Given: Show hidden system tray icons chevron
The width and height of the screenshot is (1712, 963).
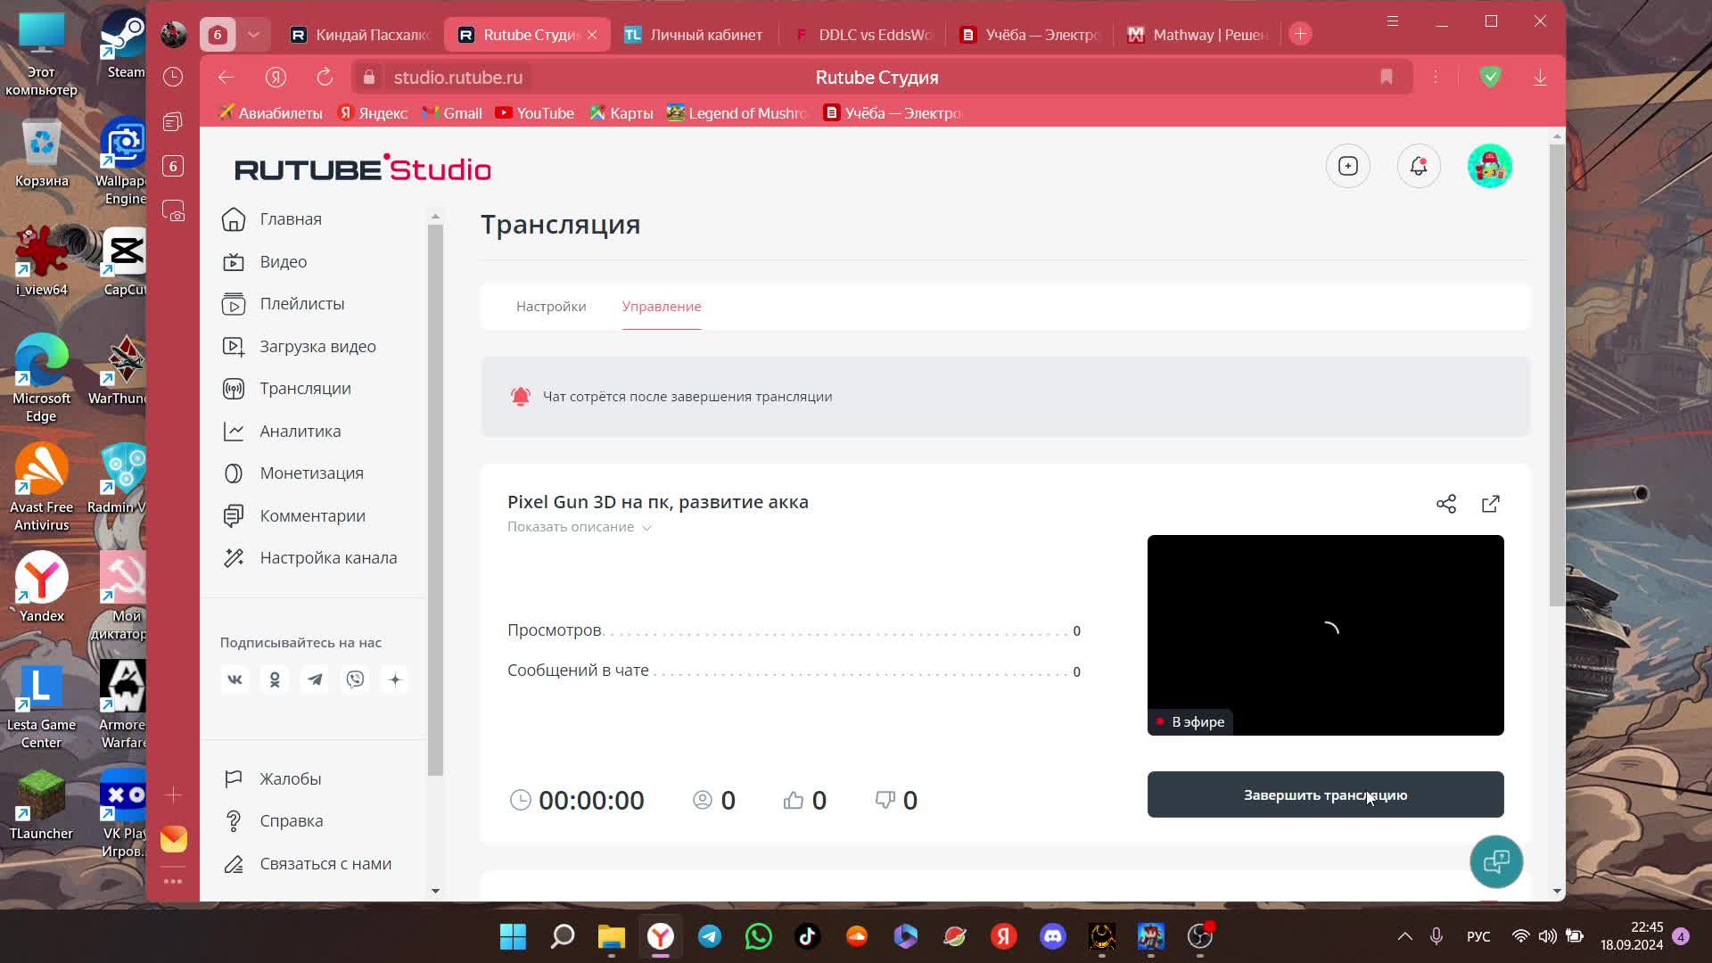Looking at the screenshot, I should pyautogui.click(x=1404, y=936).
